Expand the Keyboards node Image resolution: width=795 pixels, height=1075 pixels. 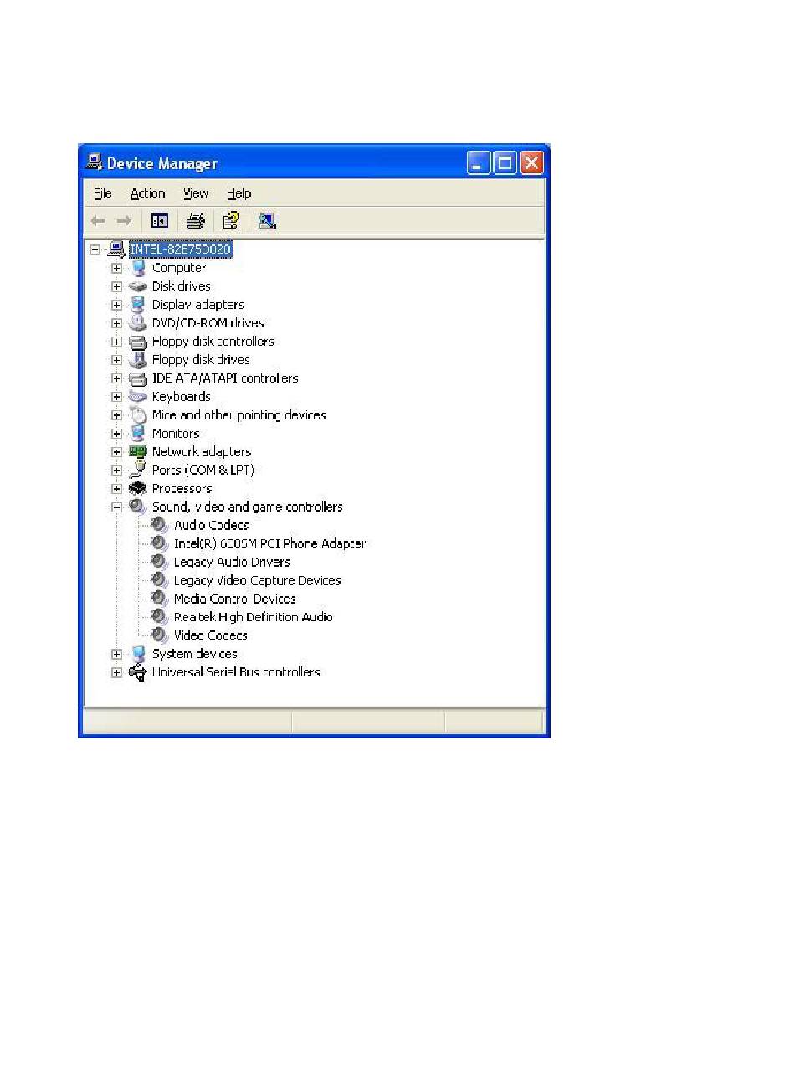tap(117, 397)
